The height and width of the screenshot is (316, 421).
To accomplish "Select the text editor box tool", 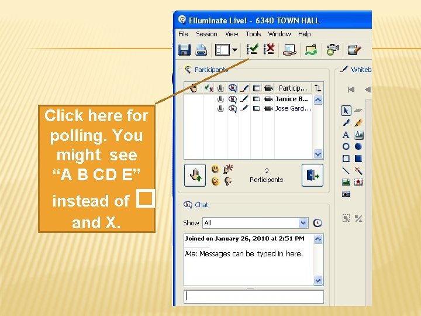I will pos(358,135).
